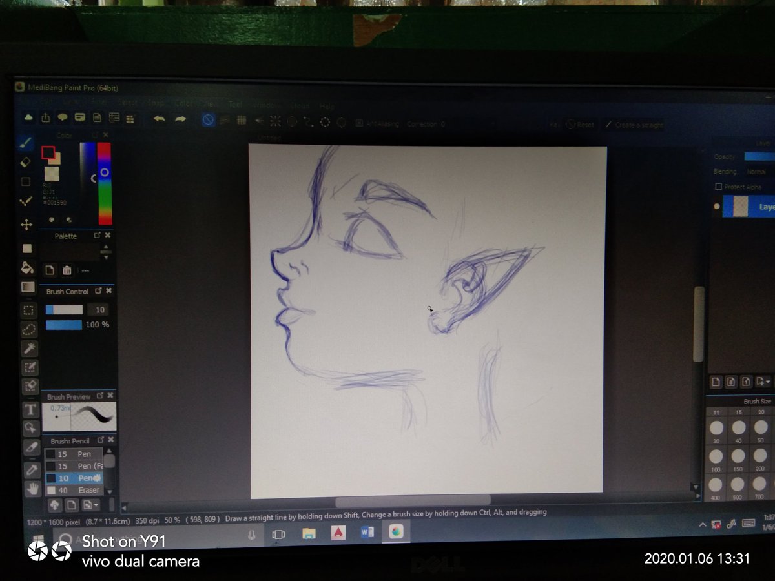Open the Snap menu
Viewport: 775px width, 581px height.
156,103
